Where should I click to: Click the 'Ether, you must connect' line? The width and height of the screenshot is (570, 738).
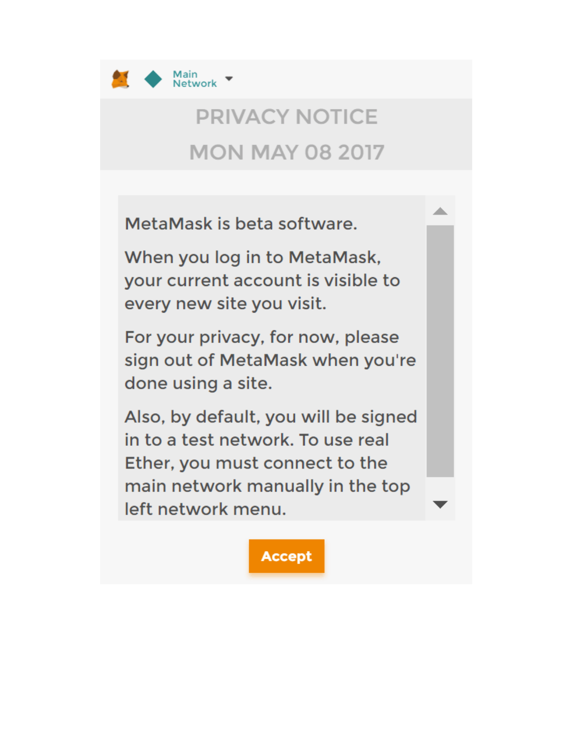click(256, 463)
